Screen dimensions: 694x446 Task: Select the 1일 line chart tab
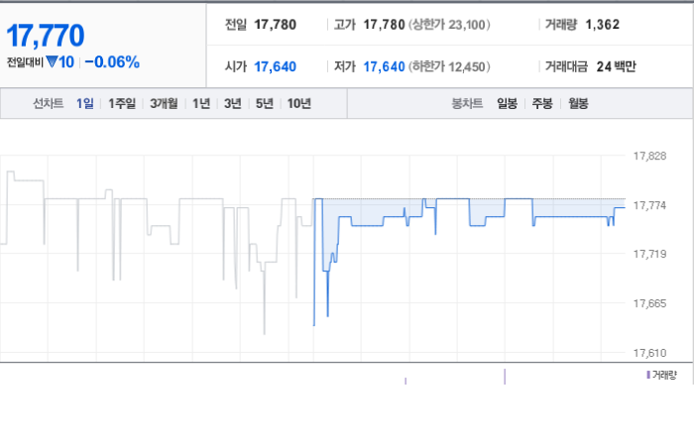[x=84, y=103]
